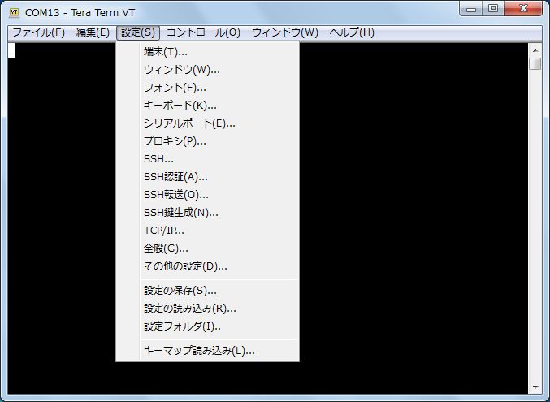The height and width of the screenshot is (402, 550).
Task: Open キーボード(K)... settings
Action: click(208, 106)
